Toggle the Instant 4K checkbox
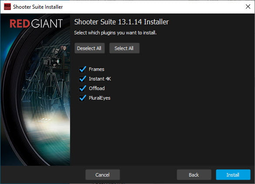 [83, 79]
